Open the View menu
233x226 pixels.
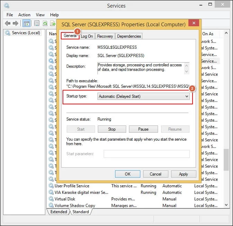40,15
